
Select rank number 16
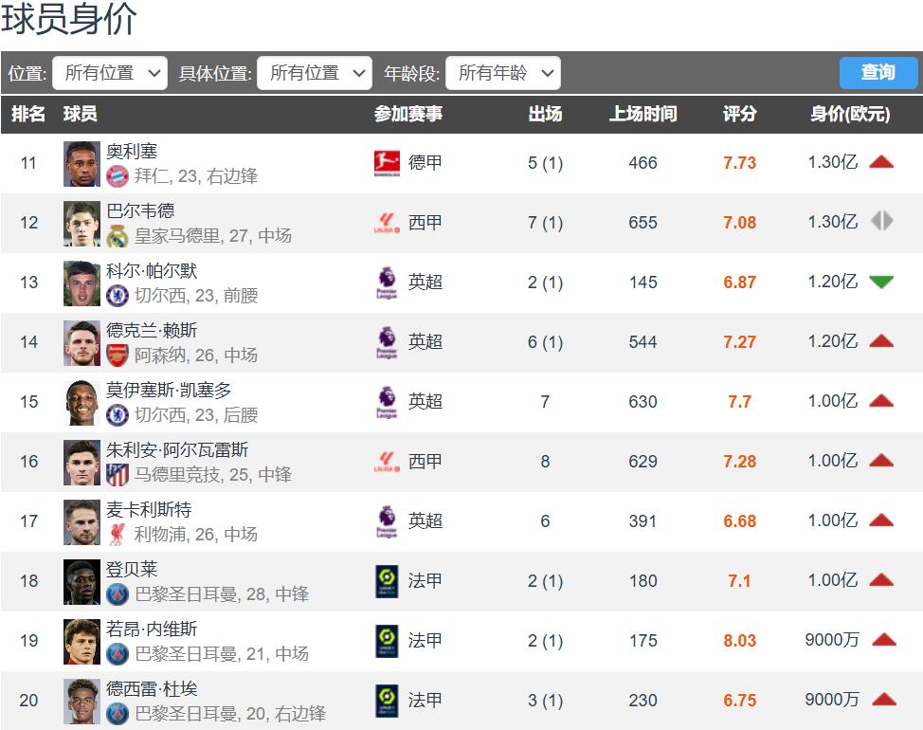[x=28, y=462]
